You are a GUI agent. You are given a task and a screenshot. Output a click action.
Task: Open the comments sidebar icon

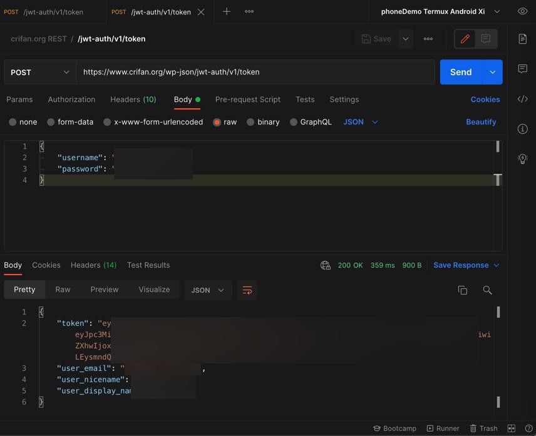[x=523, y=69]
